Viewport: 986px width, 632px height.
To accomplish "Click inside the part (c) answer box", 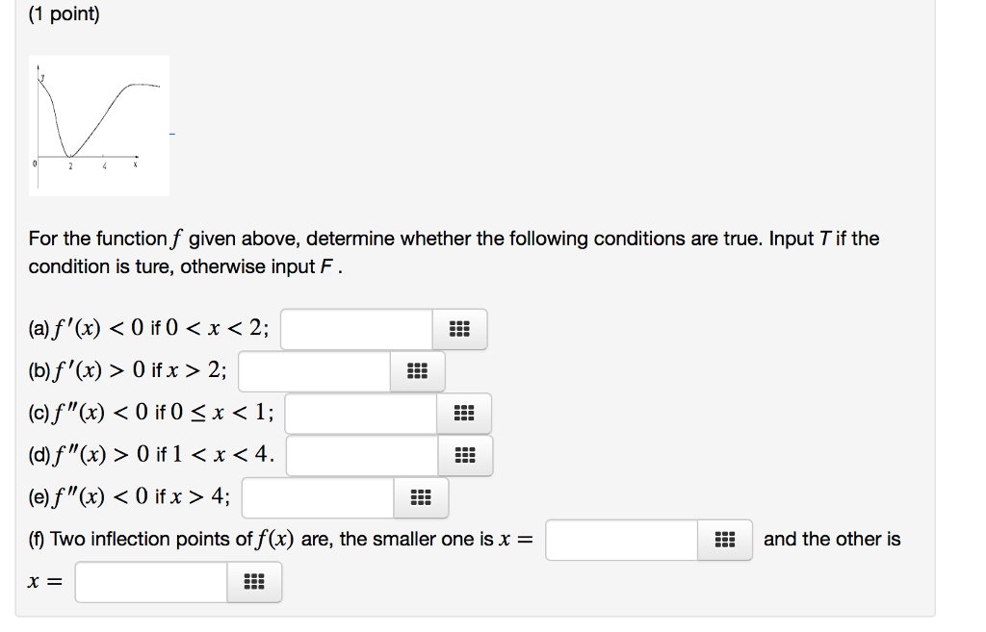I will click(x=361, y=413).
